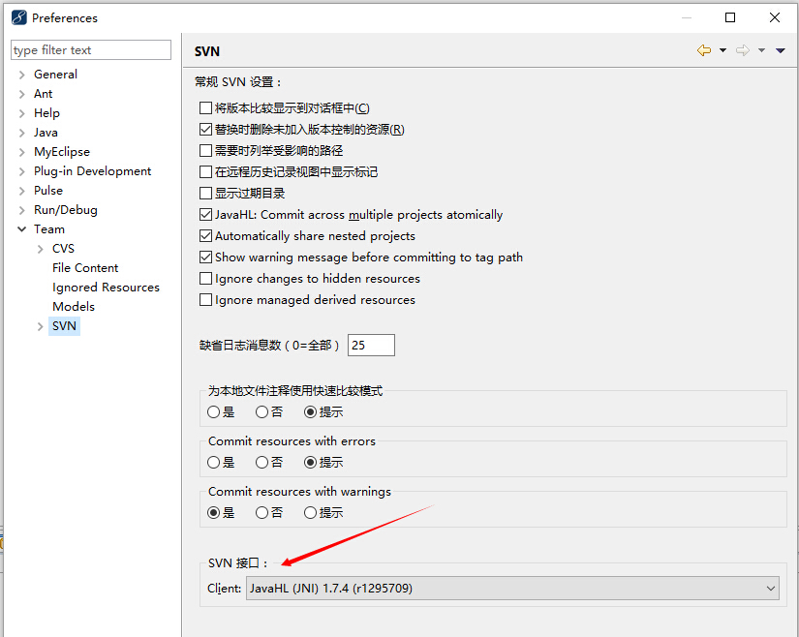Image resolution: width=799 pixels, height=637 pixels.
Task: Select File Content preference page
Action: 85,268
